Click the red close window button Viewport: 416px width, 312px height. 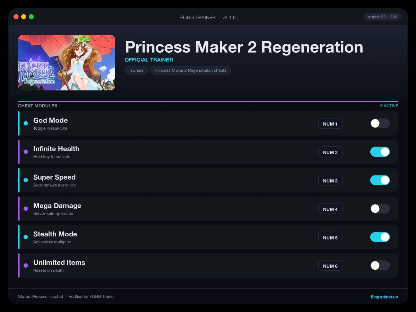tap(16, 17)
